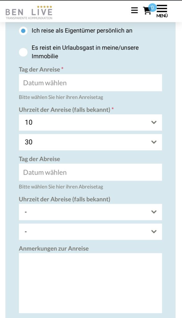
Task: Open the MENÜ hamburger button
Action: tap(162, 11)
